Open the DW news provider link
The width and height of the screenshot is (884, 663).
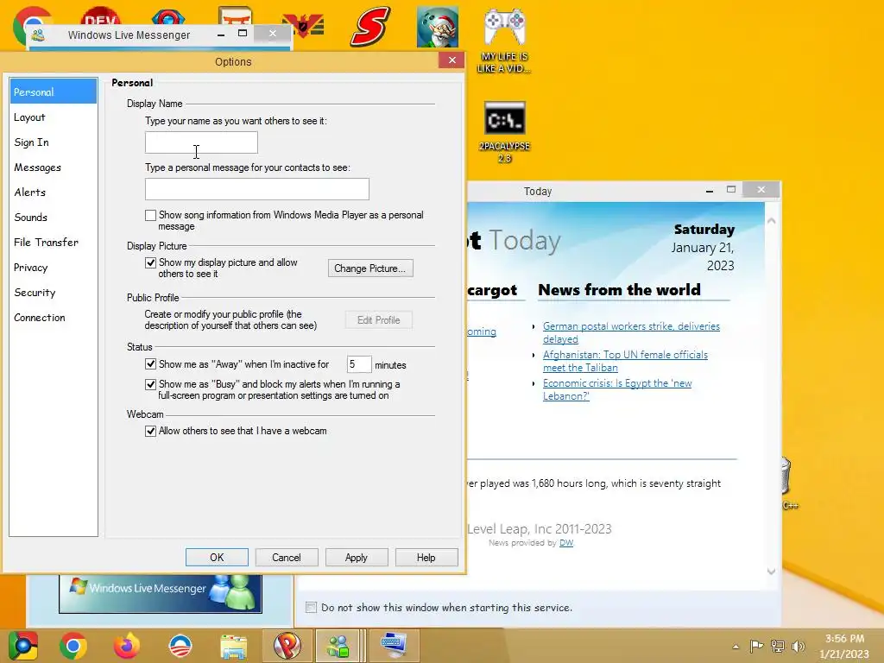[566, 543]
